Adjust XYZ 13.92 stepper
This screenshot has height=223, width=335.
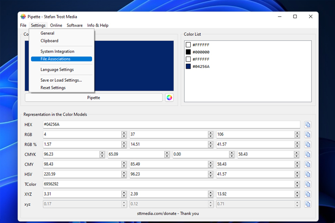(297, 194)
